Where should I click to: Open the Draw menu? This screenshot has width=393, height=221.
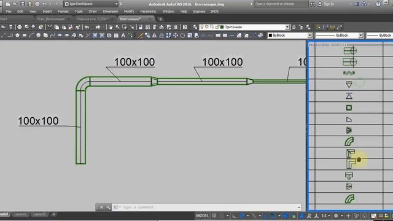pyautogui.click(x=93, y=12)
